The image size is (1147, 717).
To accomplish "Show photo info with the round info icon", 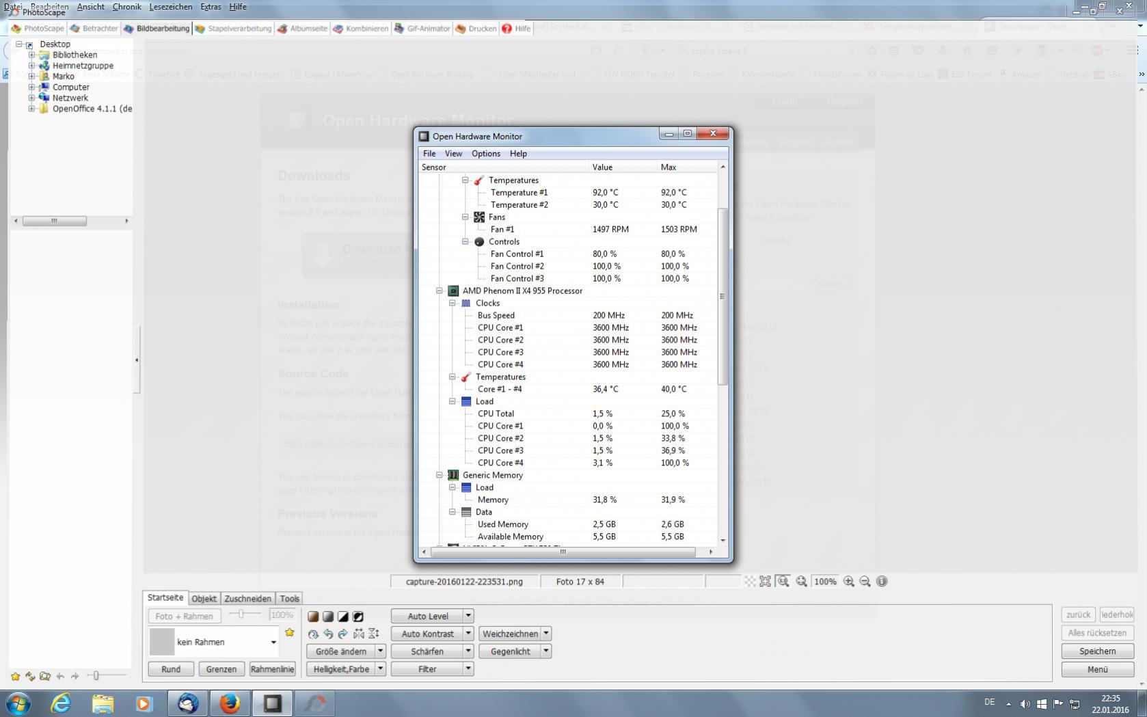I will click(882, 581).
